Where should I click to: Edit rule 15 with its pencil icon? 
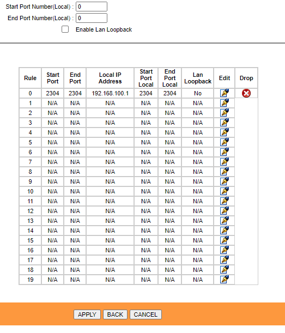(225, 240)
